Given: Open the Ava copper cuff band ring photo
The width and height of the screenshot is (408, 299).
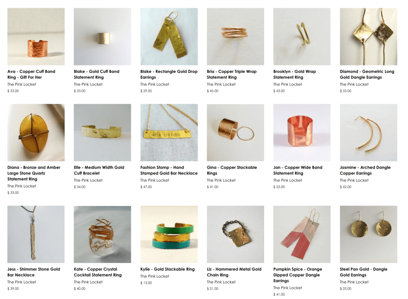Looking at the screenshot, I should coord(36,36).
